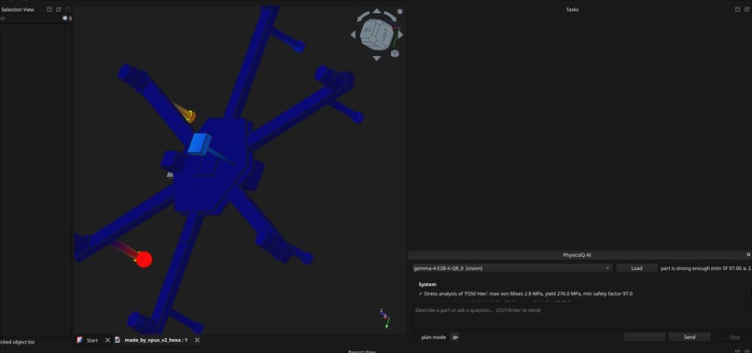Open PhysicsIQ AI panel grip options
This screenshot has width=752, height=353.
point(748,255)
